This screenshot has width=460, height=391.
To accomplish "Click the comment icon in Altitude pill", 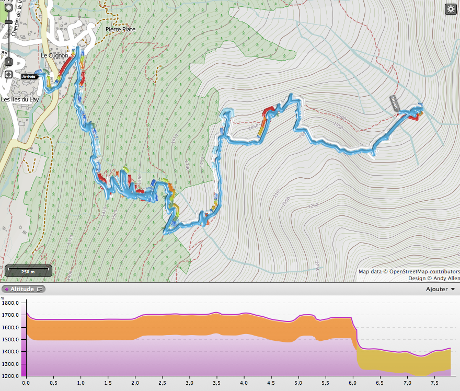I will tap(40, 289).
